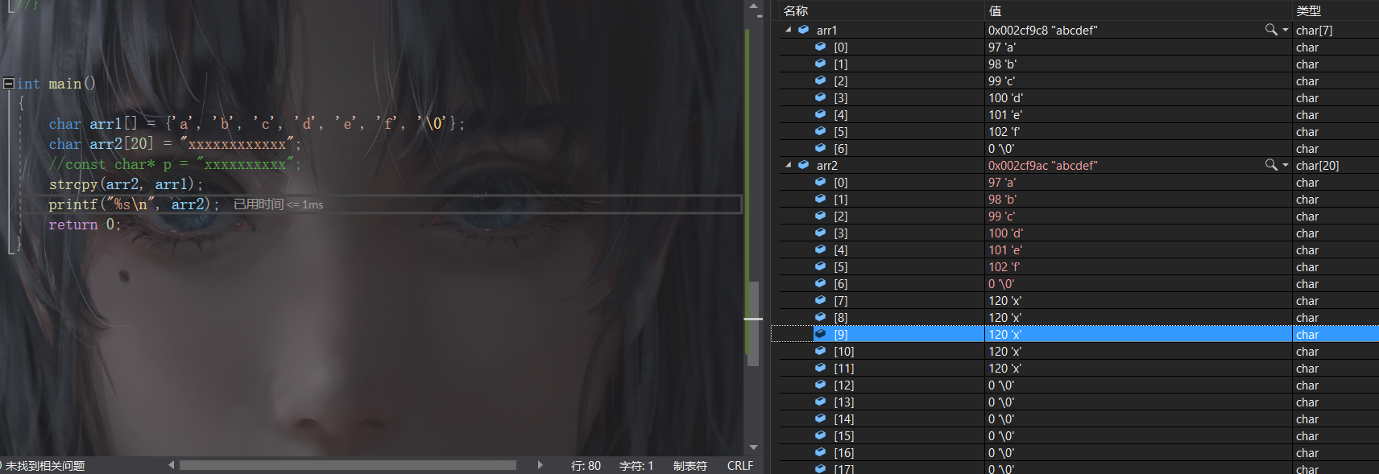Open arr1 visualizer dropdown arrow
Viewport: 1379px width, 474px height.
tap(1286, 30)
